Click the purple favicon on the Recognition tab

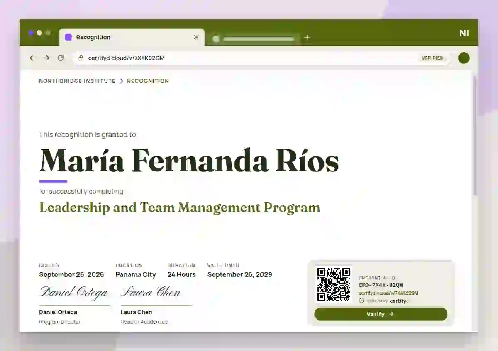(68, 37)
